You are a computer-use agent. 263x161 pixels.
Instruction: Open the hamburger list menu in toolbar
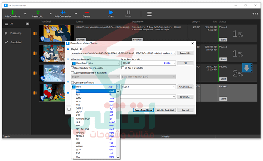tap(150, 14)
